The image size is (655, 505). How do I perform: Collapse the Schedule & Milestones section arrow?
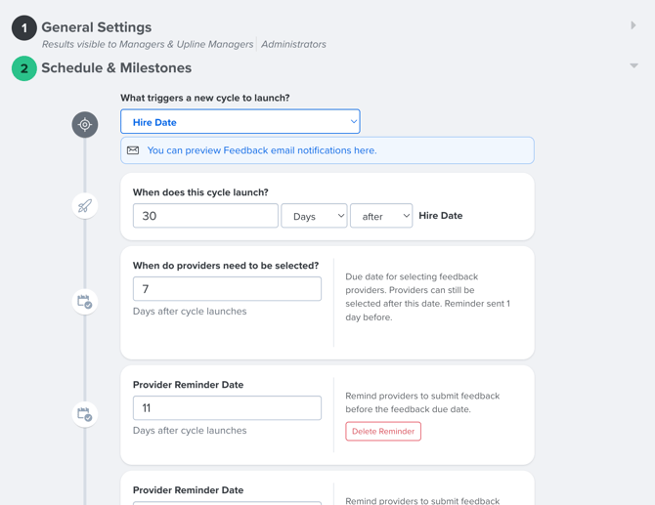click(x=633, y=65)
